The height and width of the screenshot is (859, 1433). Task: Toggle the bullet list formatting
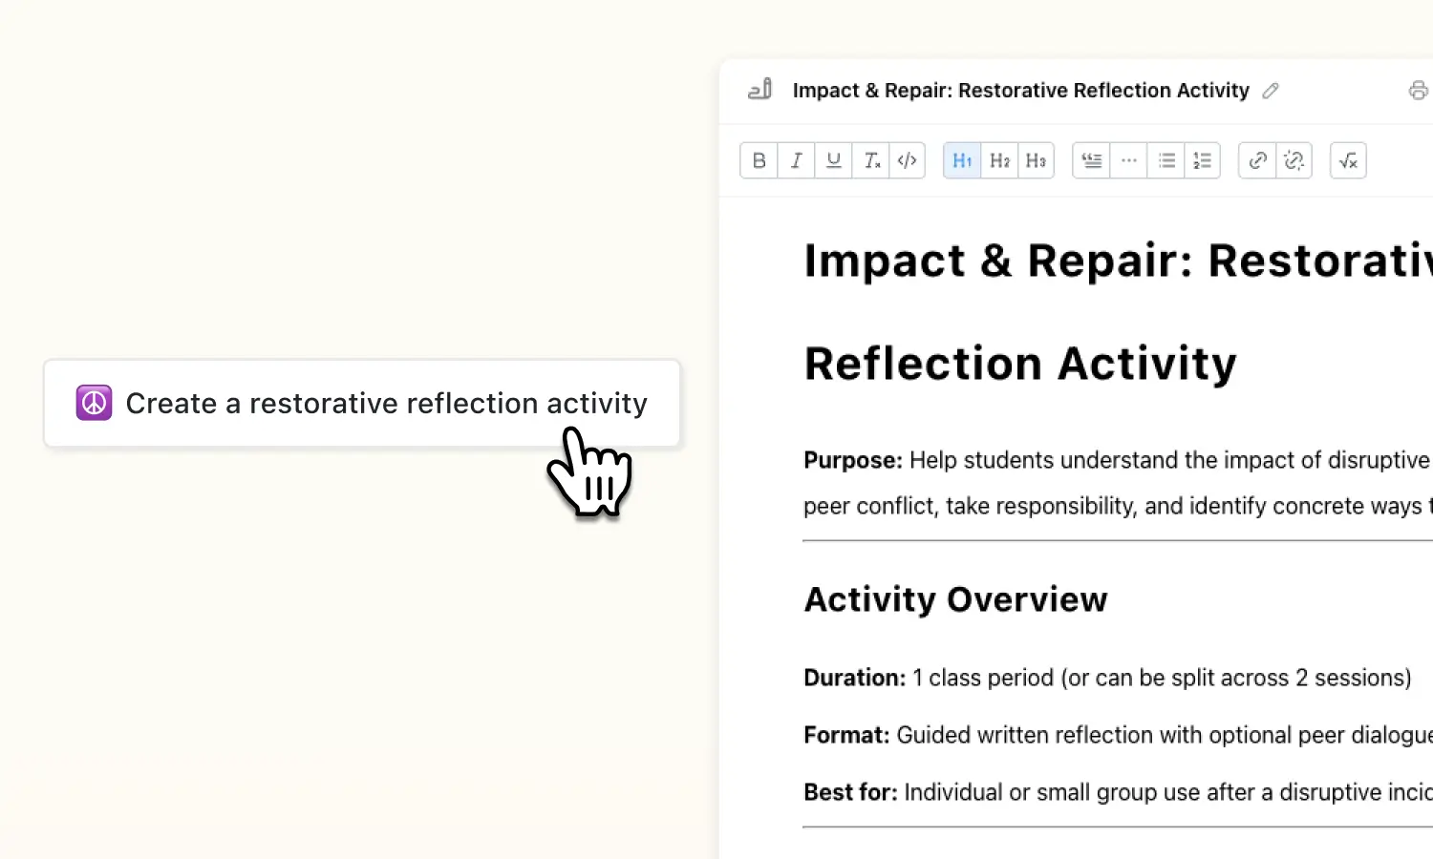pos(1166,160)
